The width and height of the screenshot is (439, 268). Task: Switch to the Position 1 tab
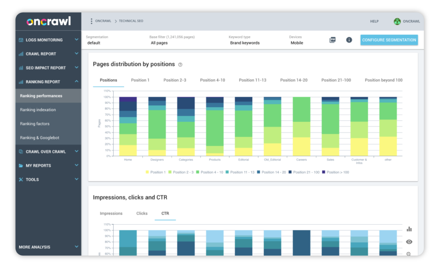140,80
